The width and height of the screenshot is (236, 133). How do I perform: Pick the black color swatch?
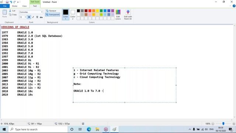pos(79,11)
